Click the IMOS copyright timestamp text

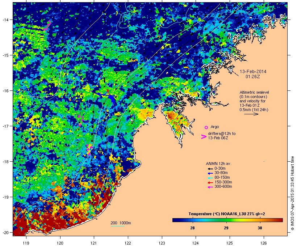292,193
